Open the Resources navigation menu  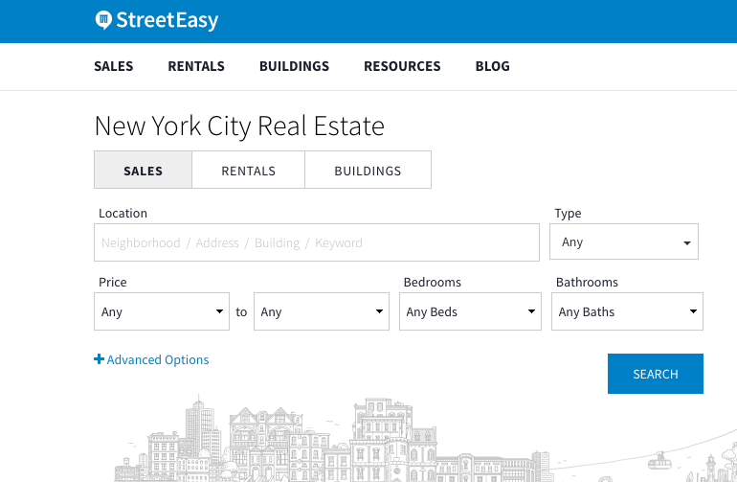[402, 66]
